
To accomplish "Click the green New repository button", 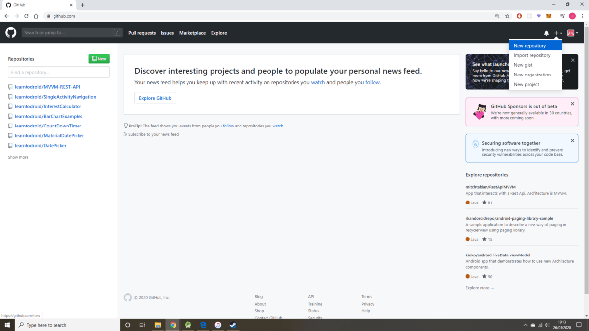I will (x=99, y=59).
